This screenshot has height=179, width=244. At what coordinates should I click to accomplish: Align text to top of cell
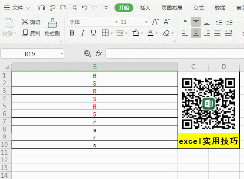coord(185,21)
